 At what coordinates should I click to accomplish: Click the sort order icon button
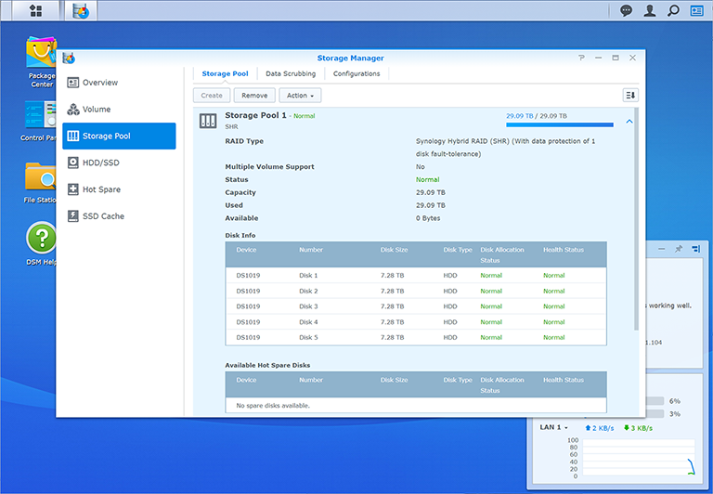(x=630, y=95)
